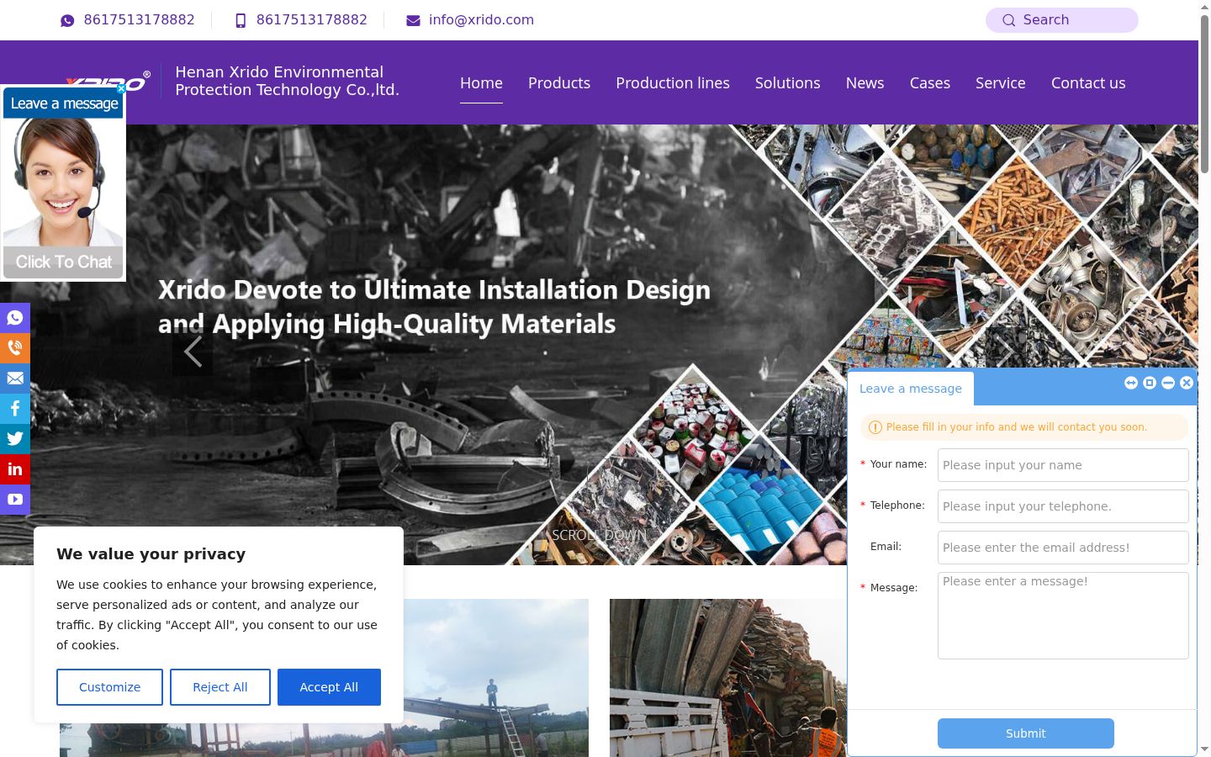The width and height of the screenshot is (1211, 757).
Task: Open the Home menu item
Action: click(481, 83)
